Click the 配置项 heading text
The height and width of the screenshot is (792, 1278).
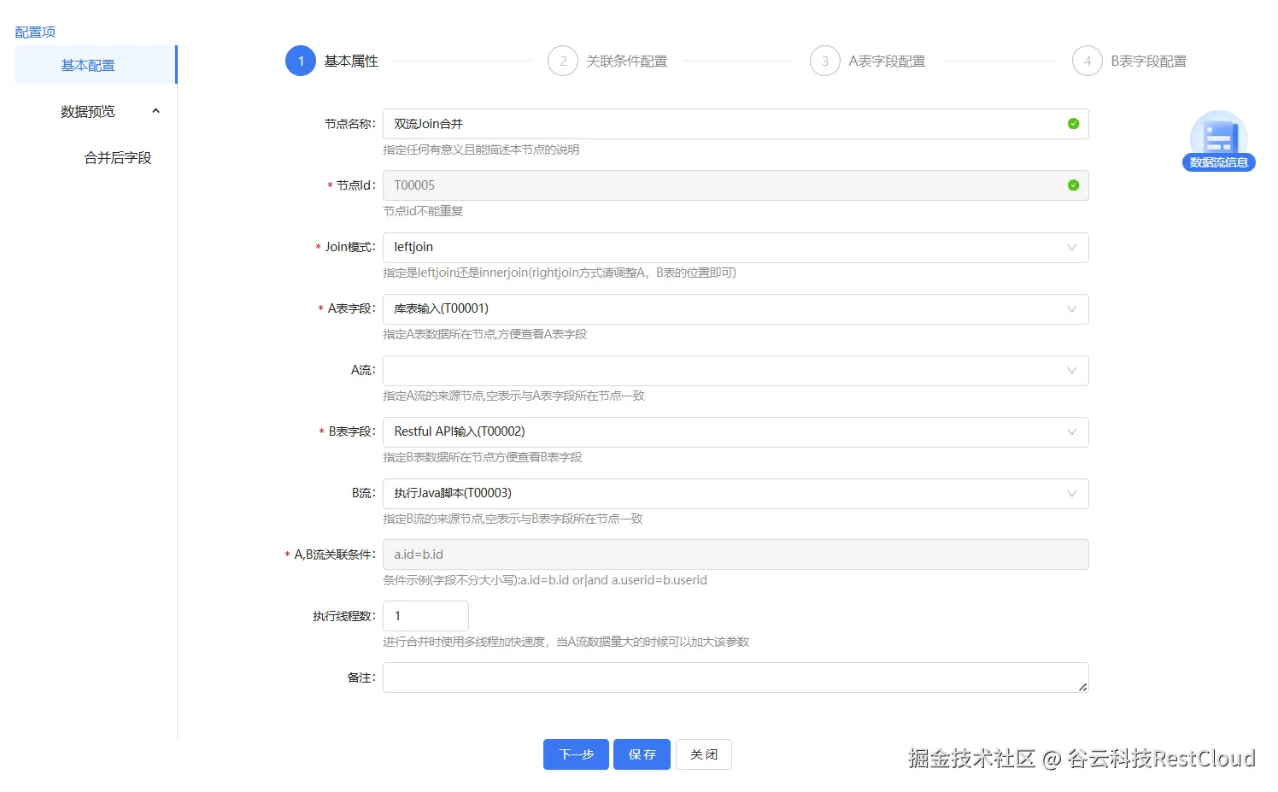(35, 32)
